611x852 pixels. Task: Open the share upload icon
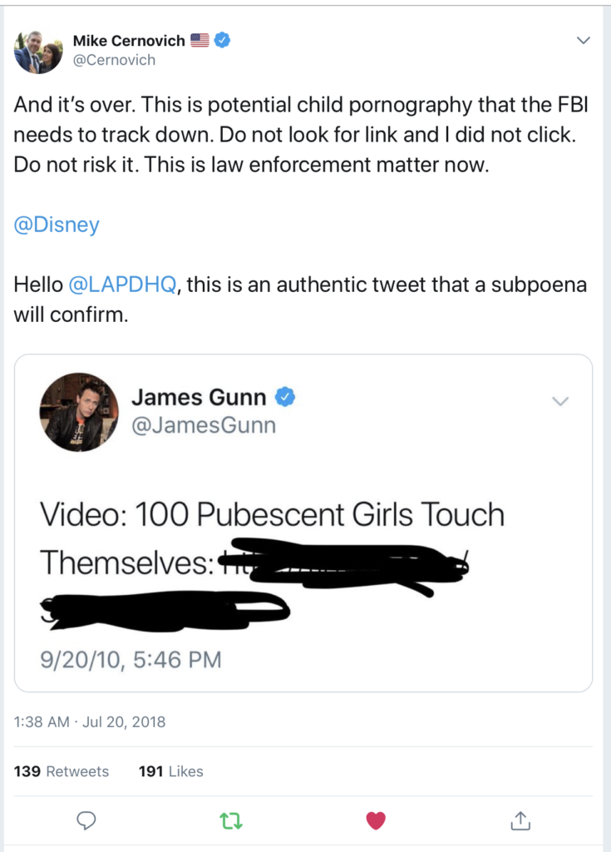[520, 820]
